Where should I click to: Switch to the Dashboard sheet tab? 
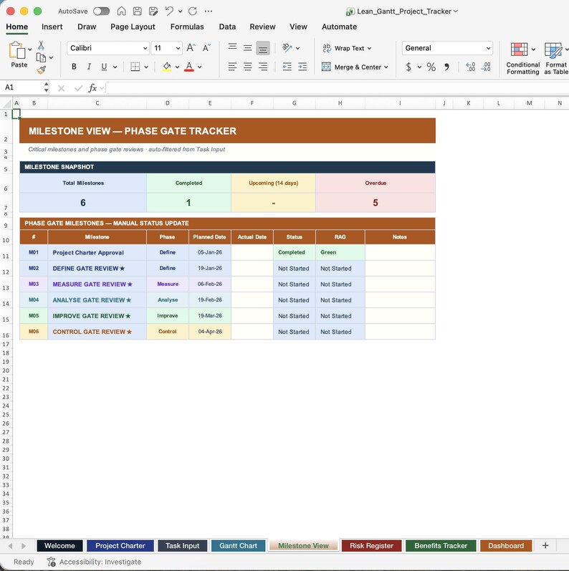click(506, 545)
